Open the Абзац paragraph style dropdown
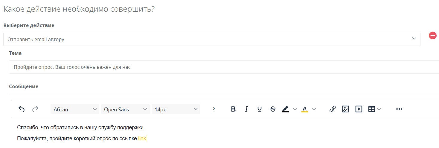Viewport: 439px width, 148px height. [75, 109]
